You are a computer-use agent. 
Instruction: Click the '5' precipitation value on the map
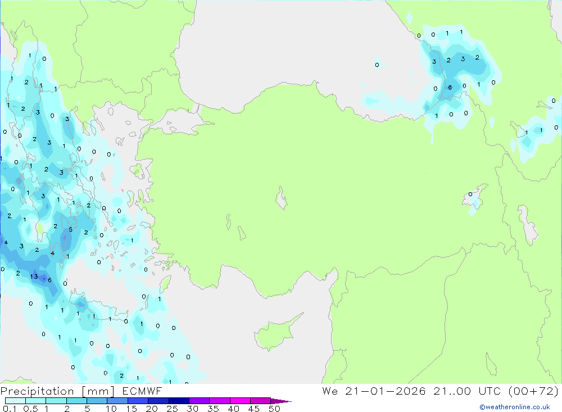71,229
